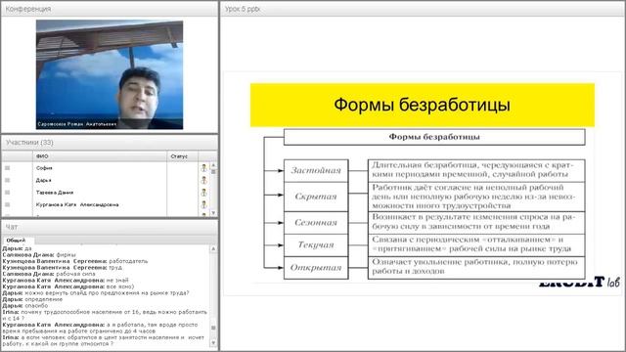Click the chat scroll-down arrow
Image resolution: width=626 pixels, height=352 pixels.
click(x=213, y=343)
